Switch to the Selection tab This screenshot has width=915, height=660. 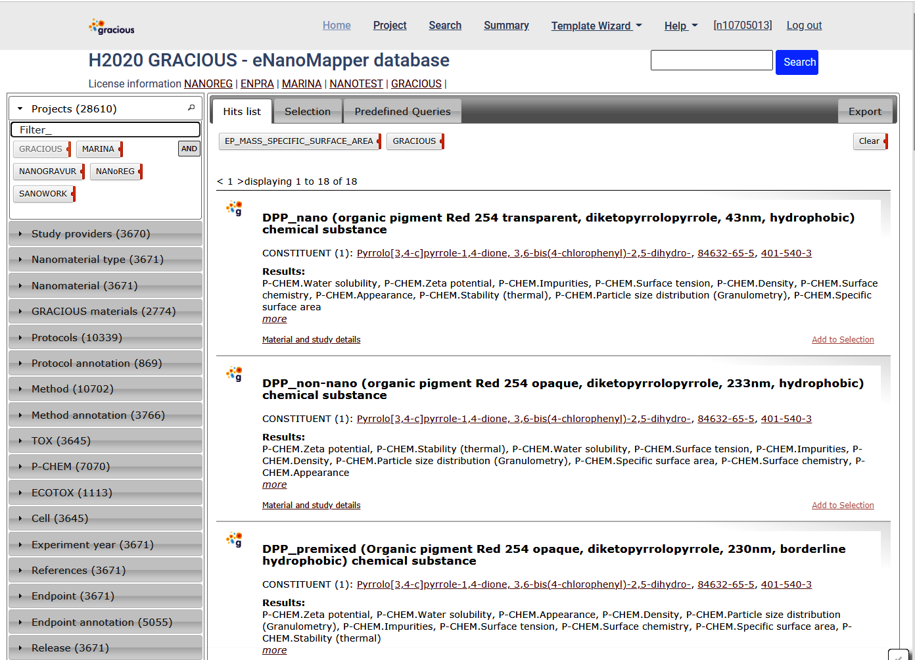pos(307,112)
